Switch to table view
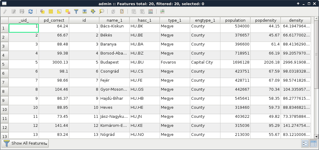The height and width of the screenshot is (150, 319). tap(314, 143)
